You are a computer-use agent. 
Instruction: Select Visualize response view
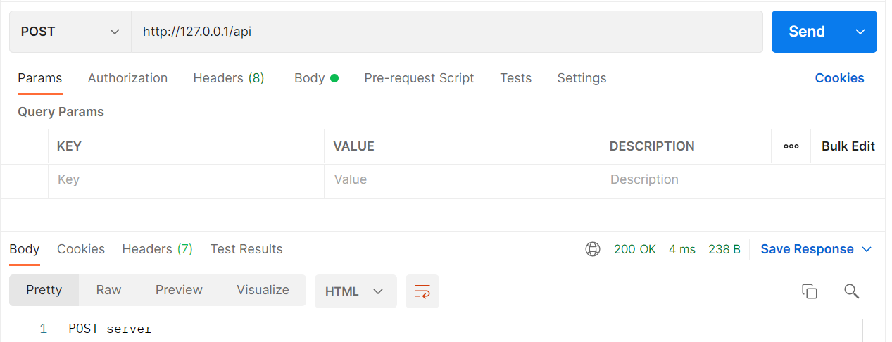click(263, 290)
